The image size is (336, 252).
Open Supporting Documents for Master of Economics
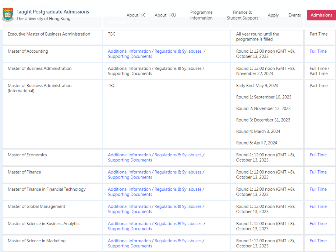130,160
